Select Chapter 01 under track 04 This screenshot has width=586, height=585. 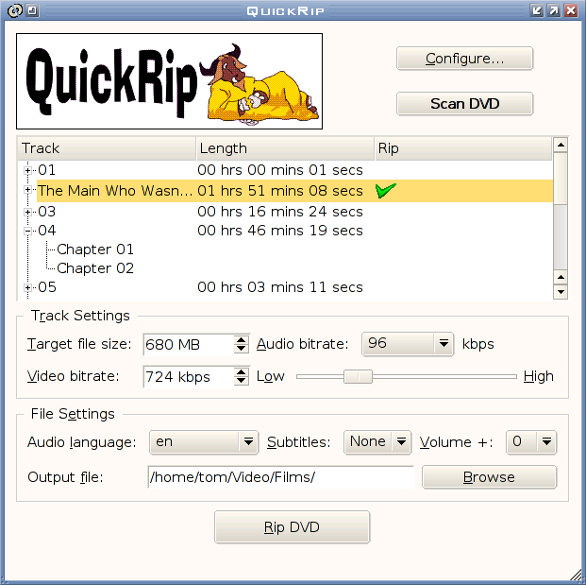pyautogui.click(x=95, y=249)
